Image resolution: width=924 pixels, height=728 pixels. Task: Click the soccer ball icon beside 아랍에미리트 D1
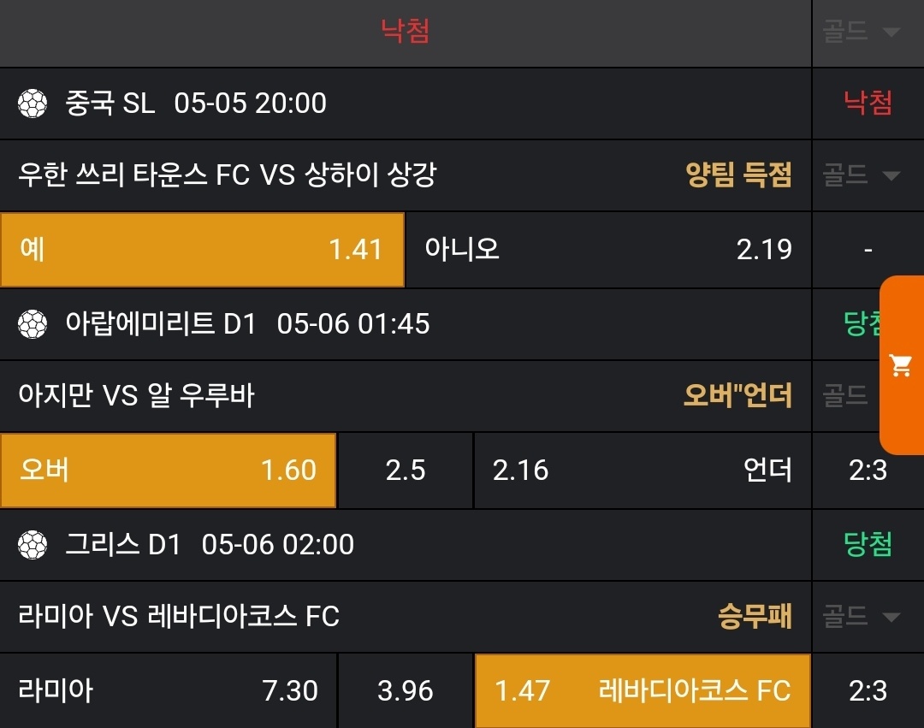(x=33, y=324)
